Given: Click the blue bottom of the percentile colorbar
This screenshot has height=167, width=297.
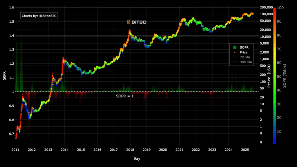Looking at the screenshot, I should pyautogui.click(x=275, y=142).
